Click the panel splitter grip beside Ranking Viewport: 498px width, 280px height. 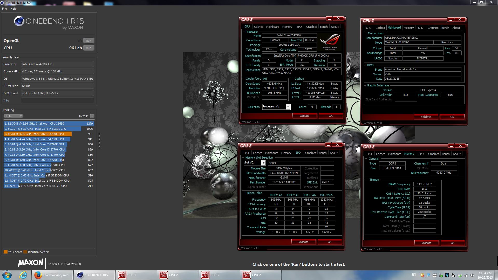(99, 140)
